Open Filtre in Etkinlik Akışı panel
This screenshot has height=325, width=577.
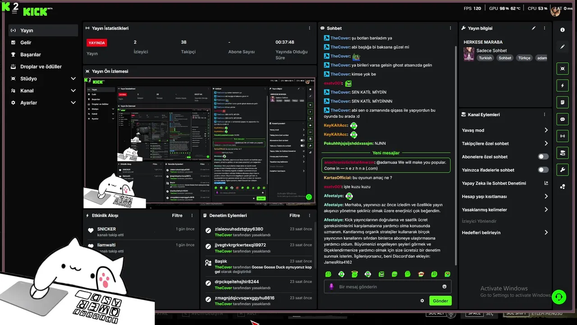coord(177,215)
